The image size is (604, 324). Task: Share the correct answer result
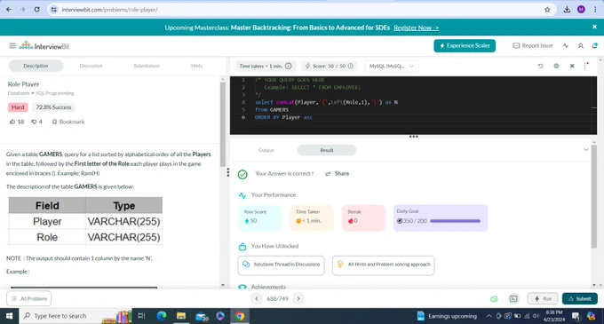337,174
